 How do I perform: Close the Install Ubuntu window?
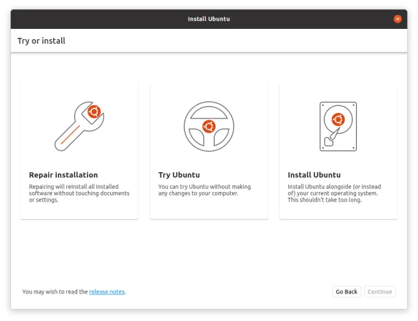click(x=397, y=19)
